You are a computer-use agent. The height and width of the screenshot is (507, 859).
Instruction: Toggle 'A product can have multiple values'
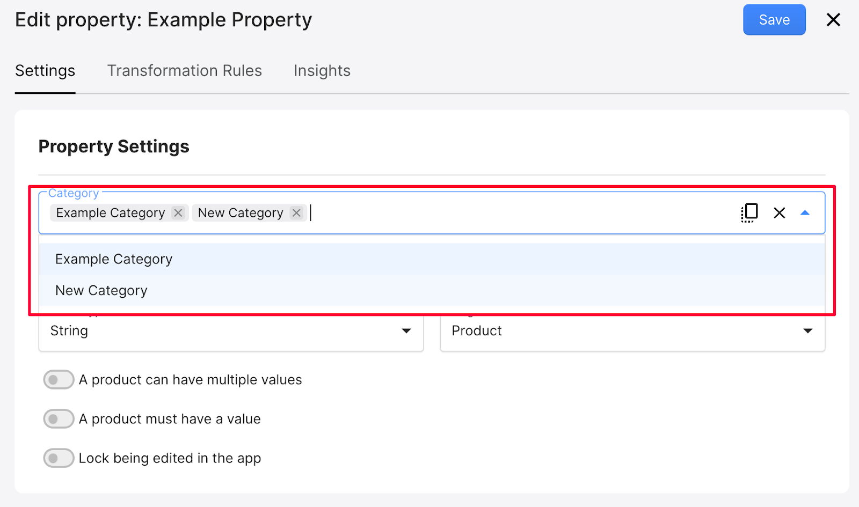(59, 380)
